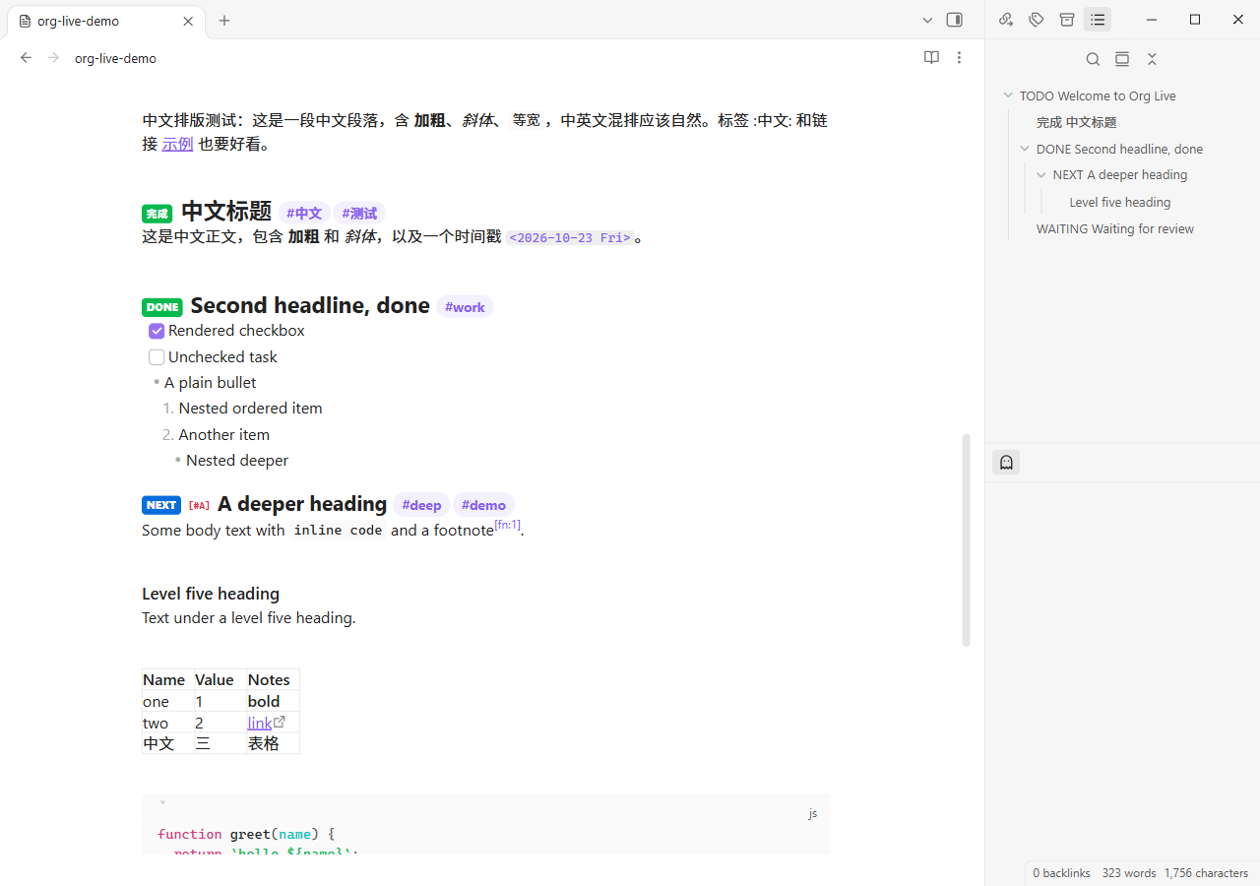Click the org-live-demo breadcrumb title
Image resolution: width=1260 pixels, height=886 pixels.
(x=115, y=58)
